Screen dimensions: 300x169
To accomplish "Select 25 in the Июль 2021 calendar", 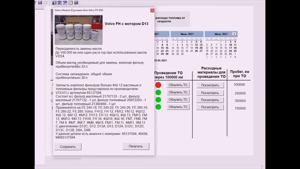I will pyautogui.click(x=235, y=51).
